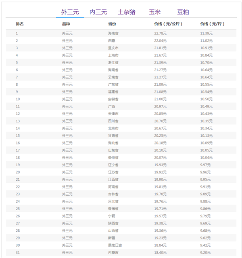The width and height of the screenshot is (242, 258).
Task: Click the 22.78元 price value
Action: (x=160, y=33)
